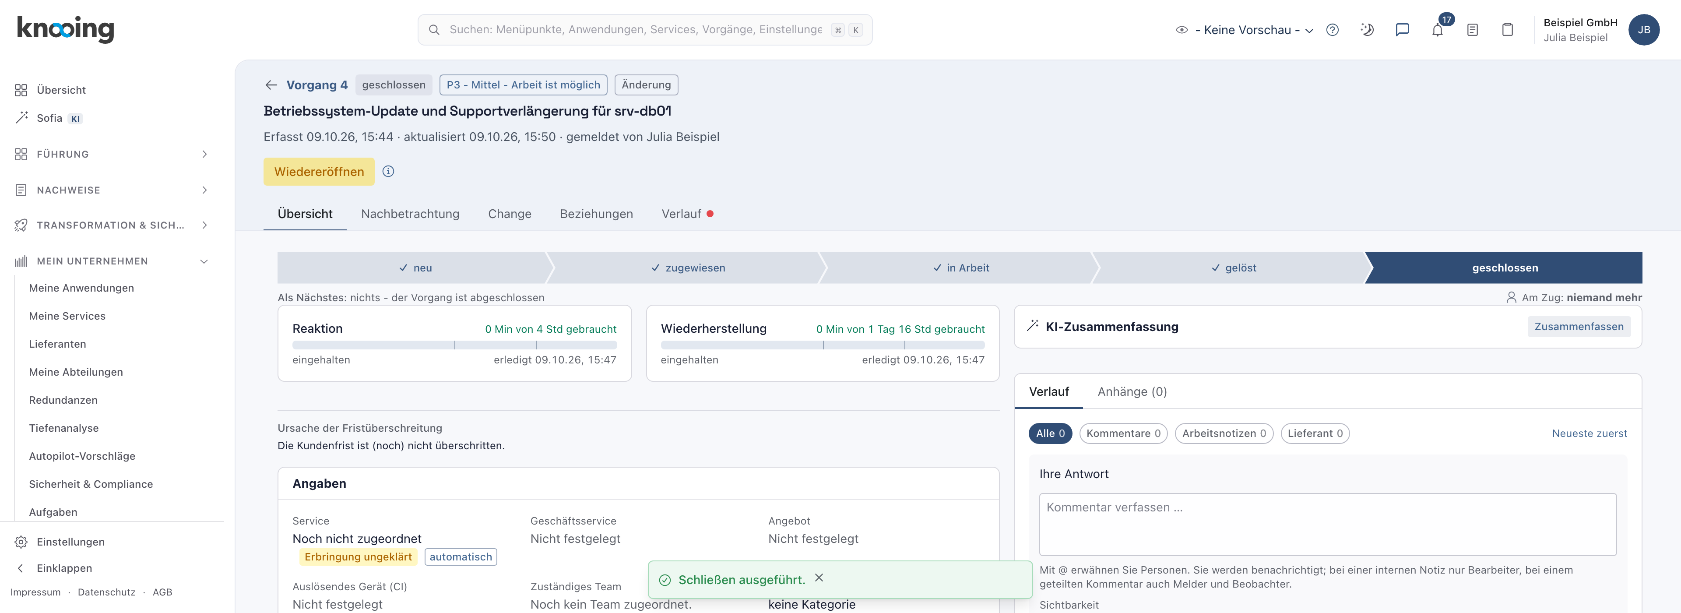Change sort order Neueste zuerst
The image size is (1681, 613).
pos(1589,433)
